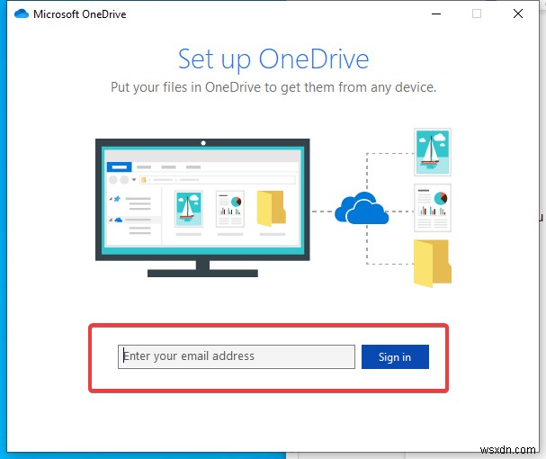This screenshot has width=546, height=459.
Task: Click the maximize button in title bar
Action: [477, 13]
